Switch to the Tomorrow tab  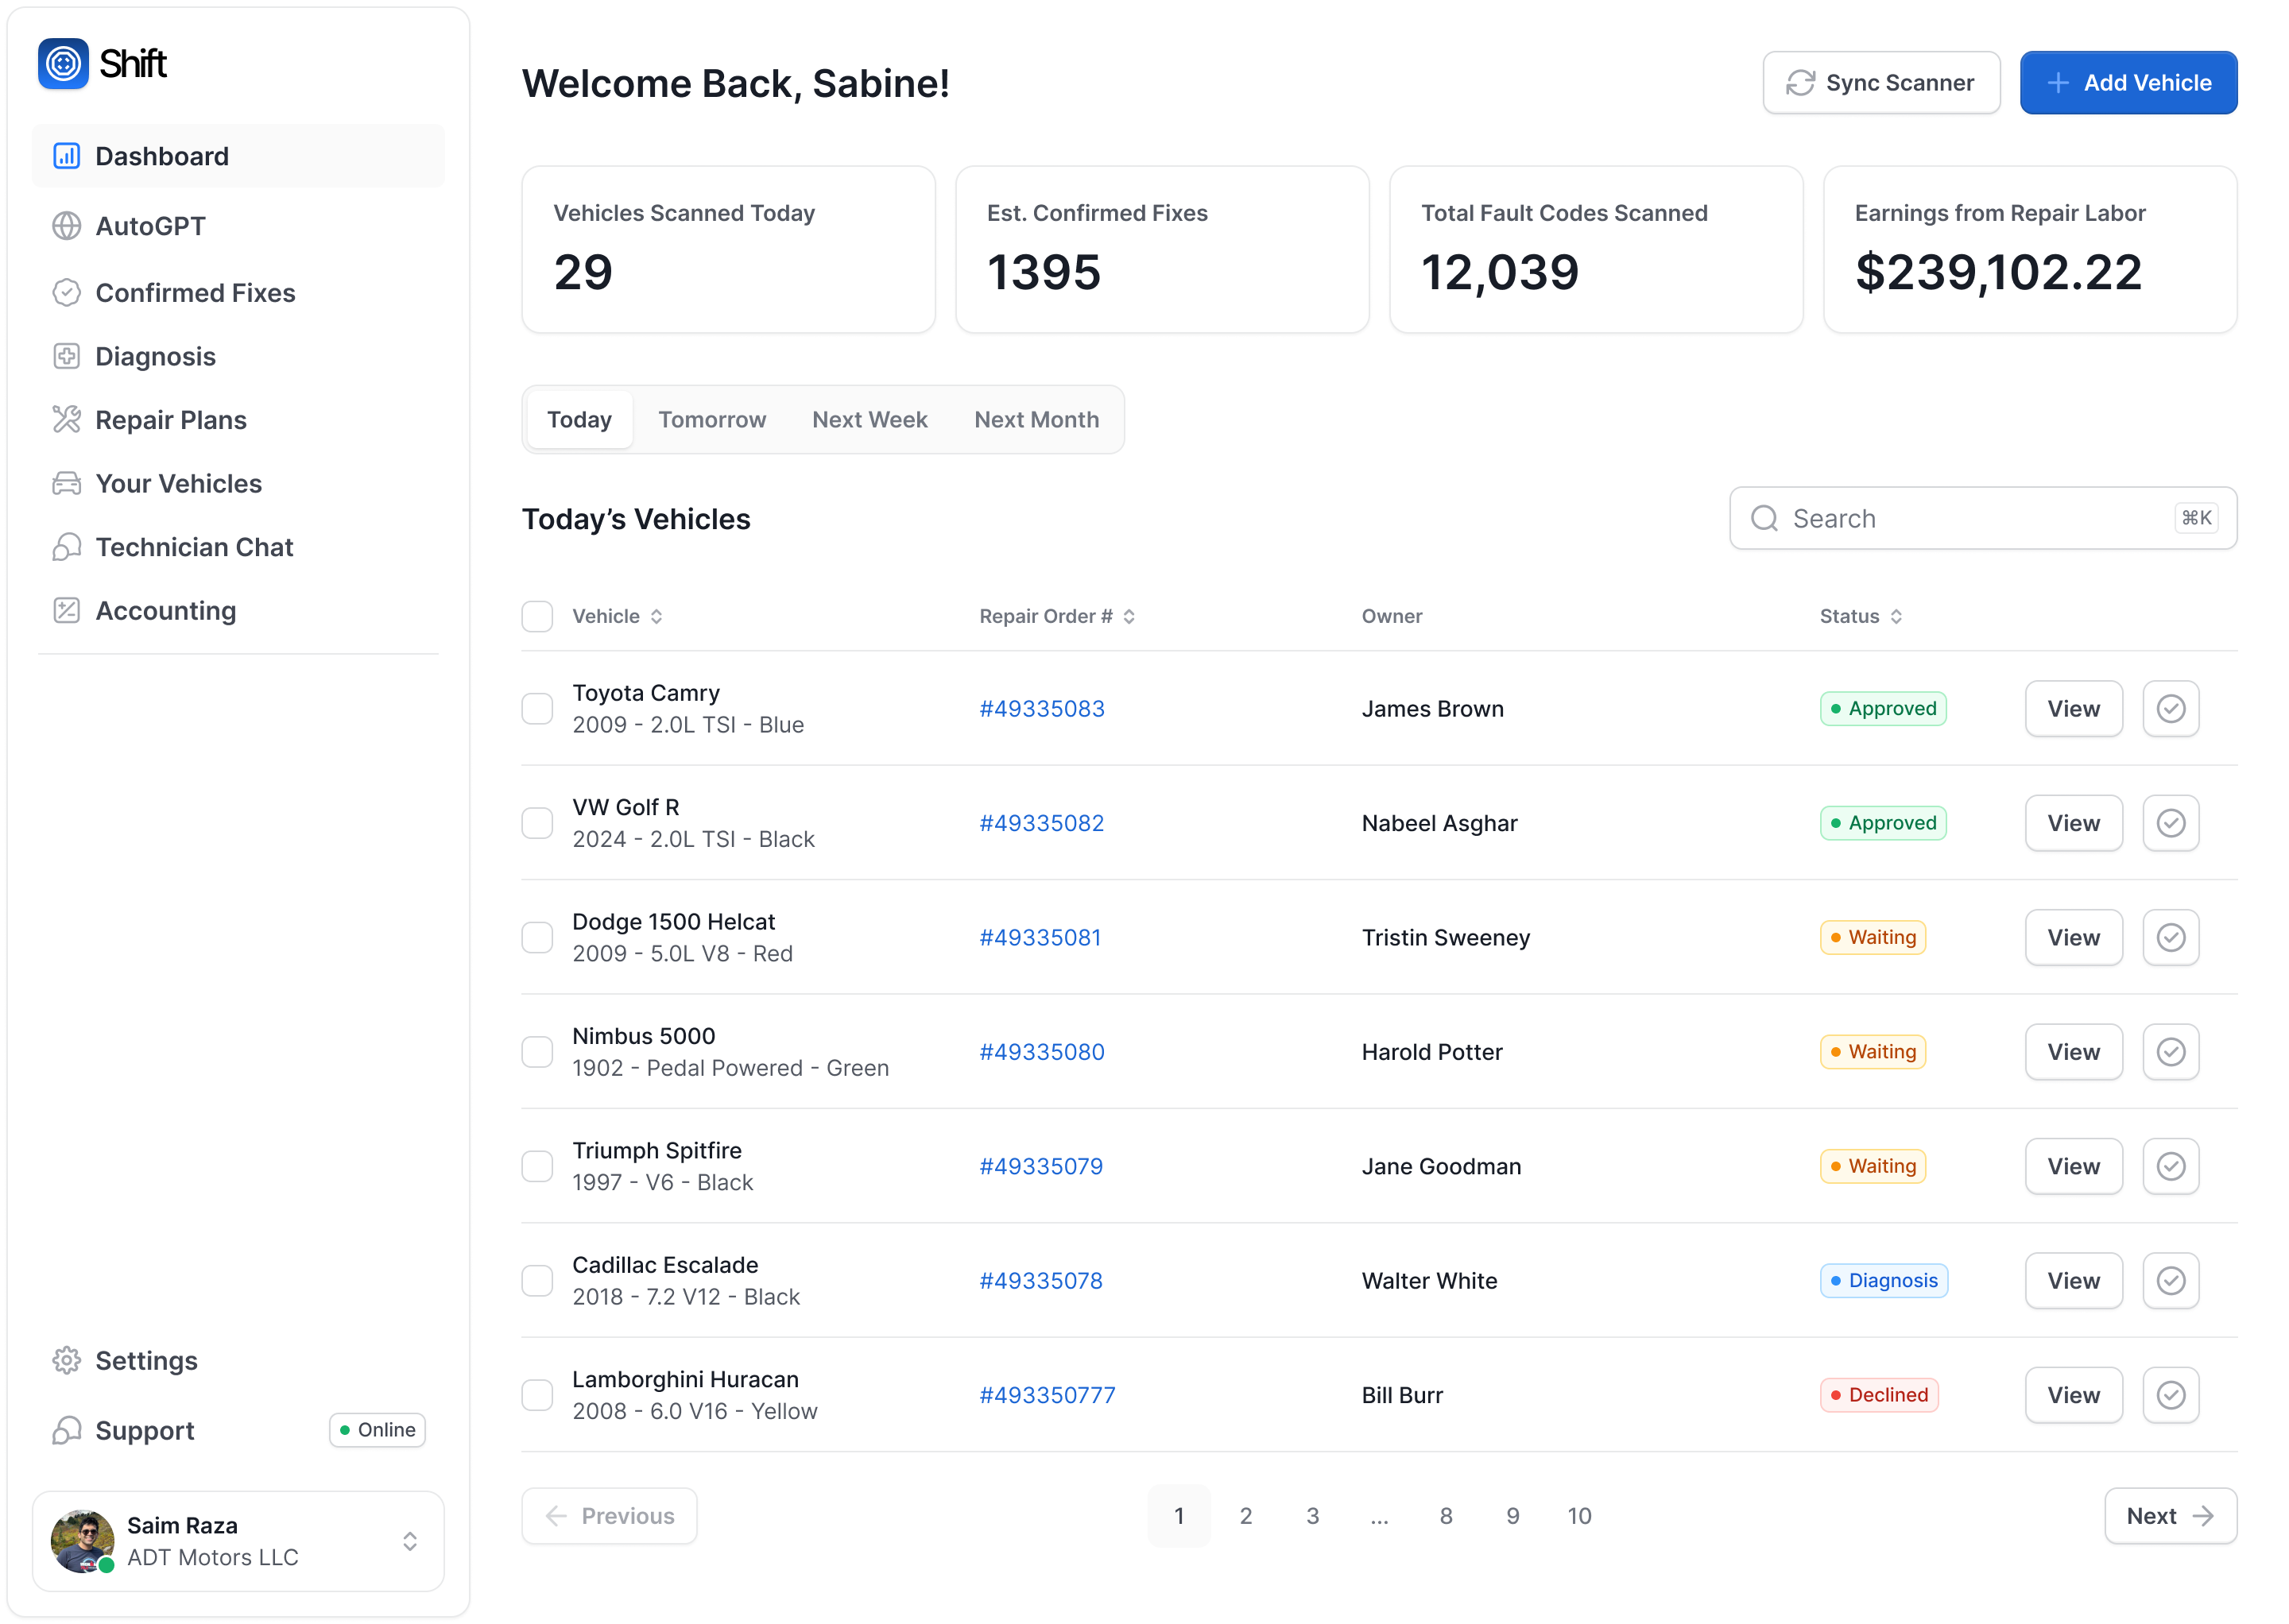(x=711, y=420)
